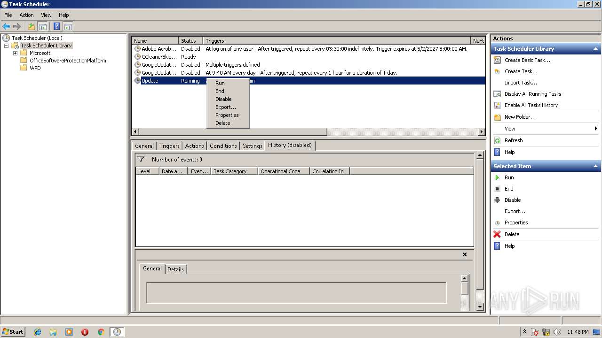The width and height of the screenshot is (602, 338).
Task: Go forward with the gray arrow
Action: pos(17,27)
